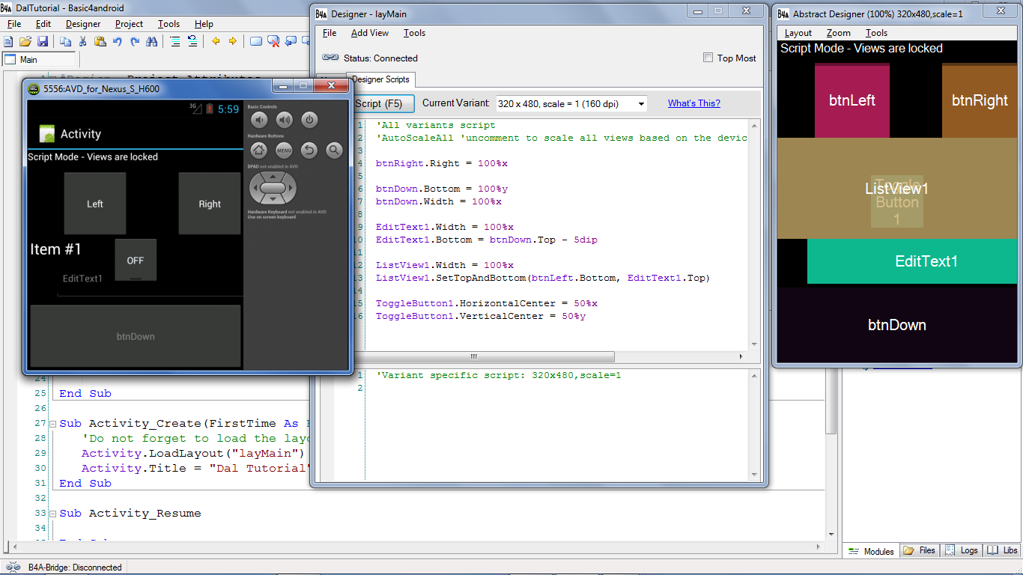Click the emulator Search hardware button
Screen dimensions: 1023x575
[x=334, y=150]
